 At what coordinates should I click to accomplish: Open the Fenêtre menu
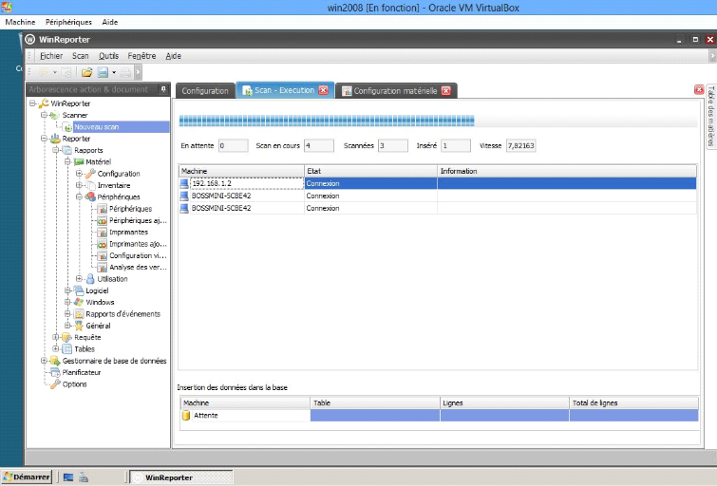coord(142,56)
